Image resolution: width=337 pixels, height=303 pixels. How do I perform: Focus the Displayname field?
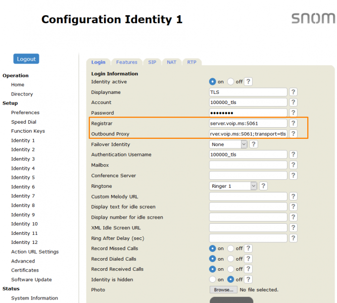tap(248, 92)
